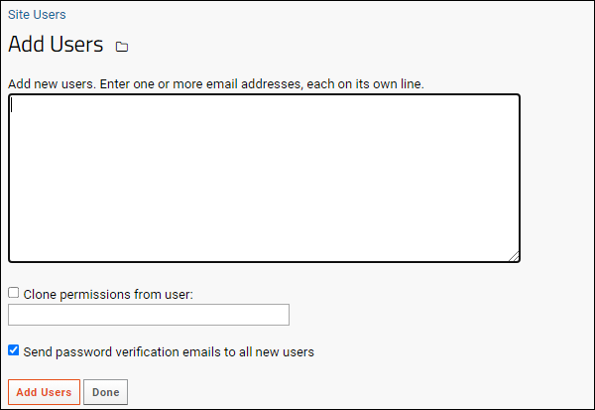
Task: Open the folder icon beside Add Users heading
Action: (x=122, y=47)
